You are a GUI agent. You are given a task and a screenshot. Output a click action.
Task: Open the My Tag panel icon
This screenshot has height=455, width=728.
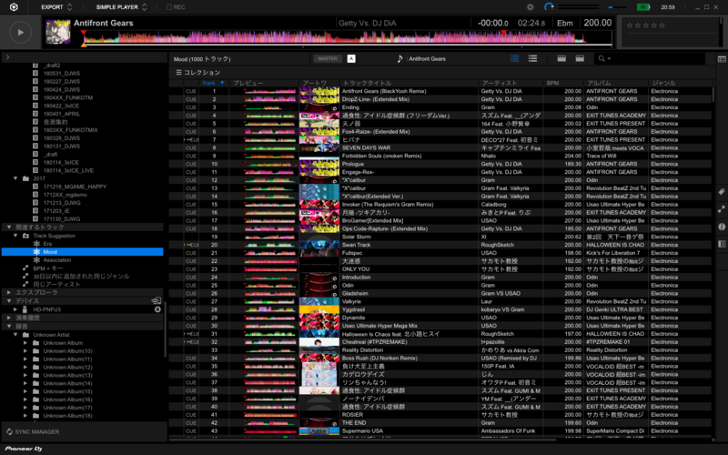[x=722, y=192]
